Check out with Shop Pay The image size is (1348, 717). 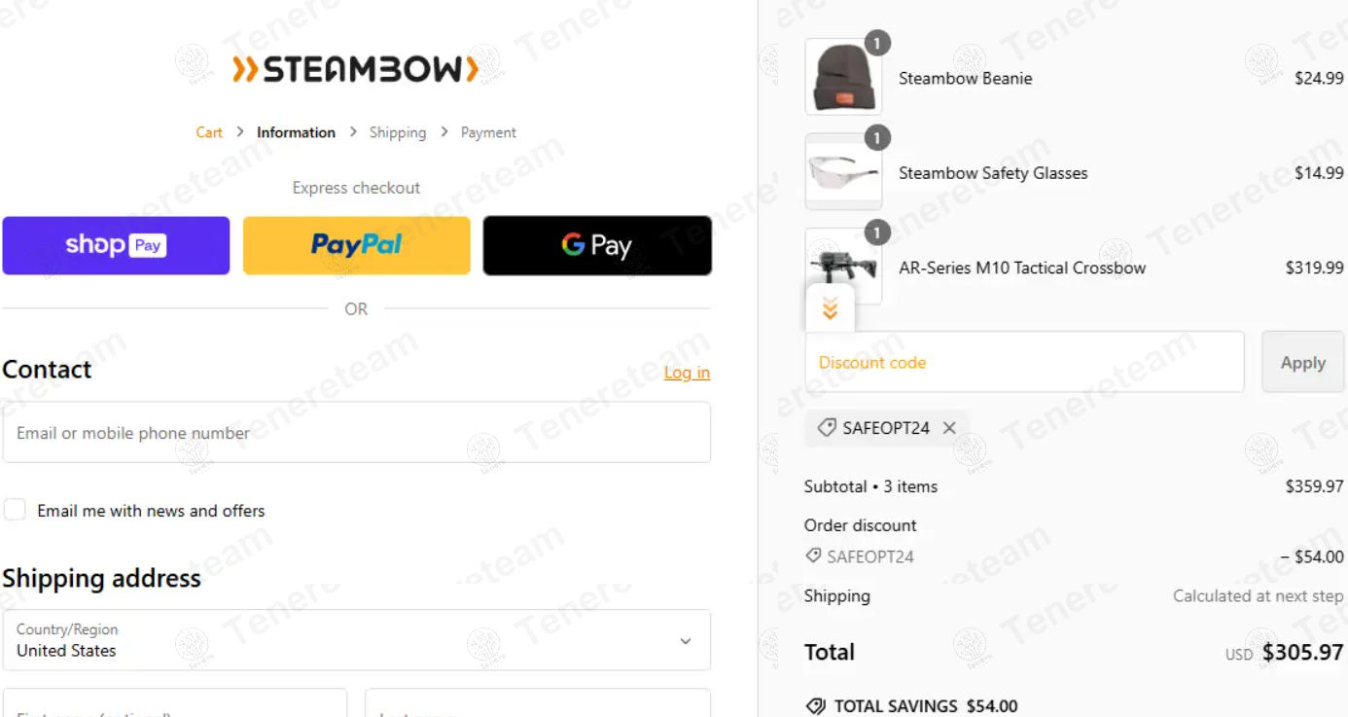point(116,245)
